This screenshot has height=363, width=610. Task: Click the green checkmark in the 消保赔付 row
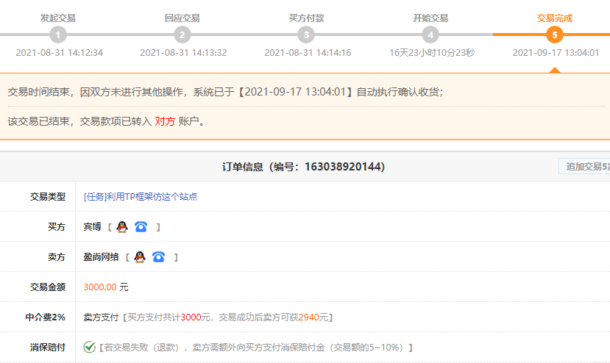coord(90,347)
